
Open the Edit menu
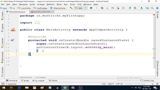(x=8, y=4)
